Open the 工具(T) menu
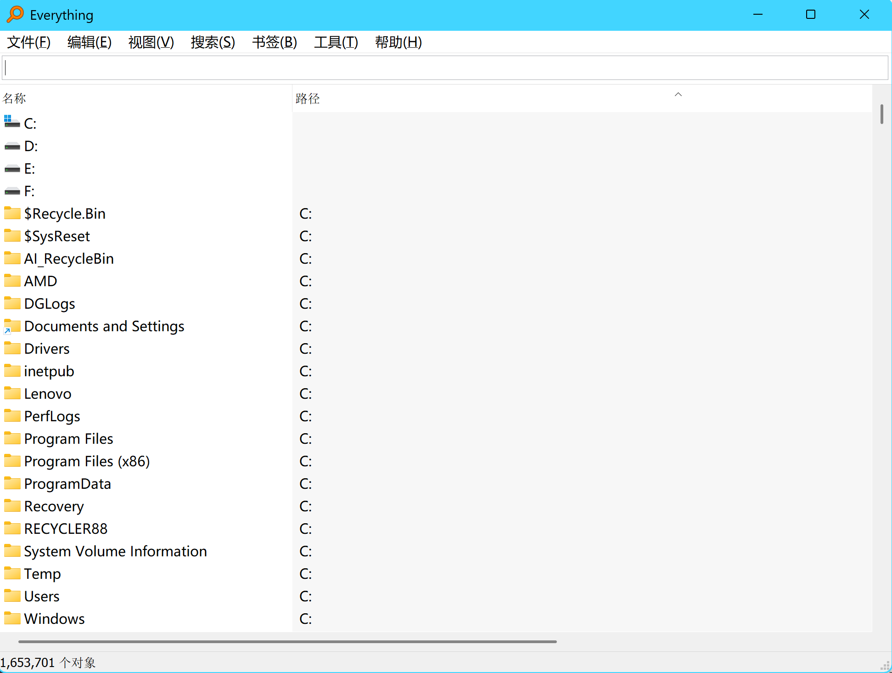Image resolution: width=892 pixels, height=673 pixels. [x=336, y=42]
